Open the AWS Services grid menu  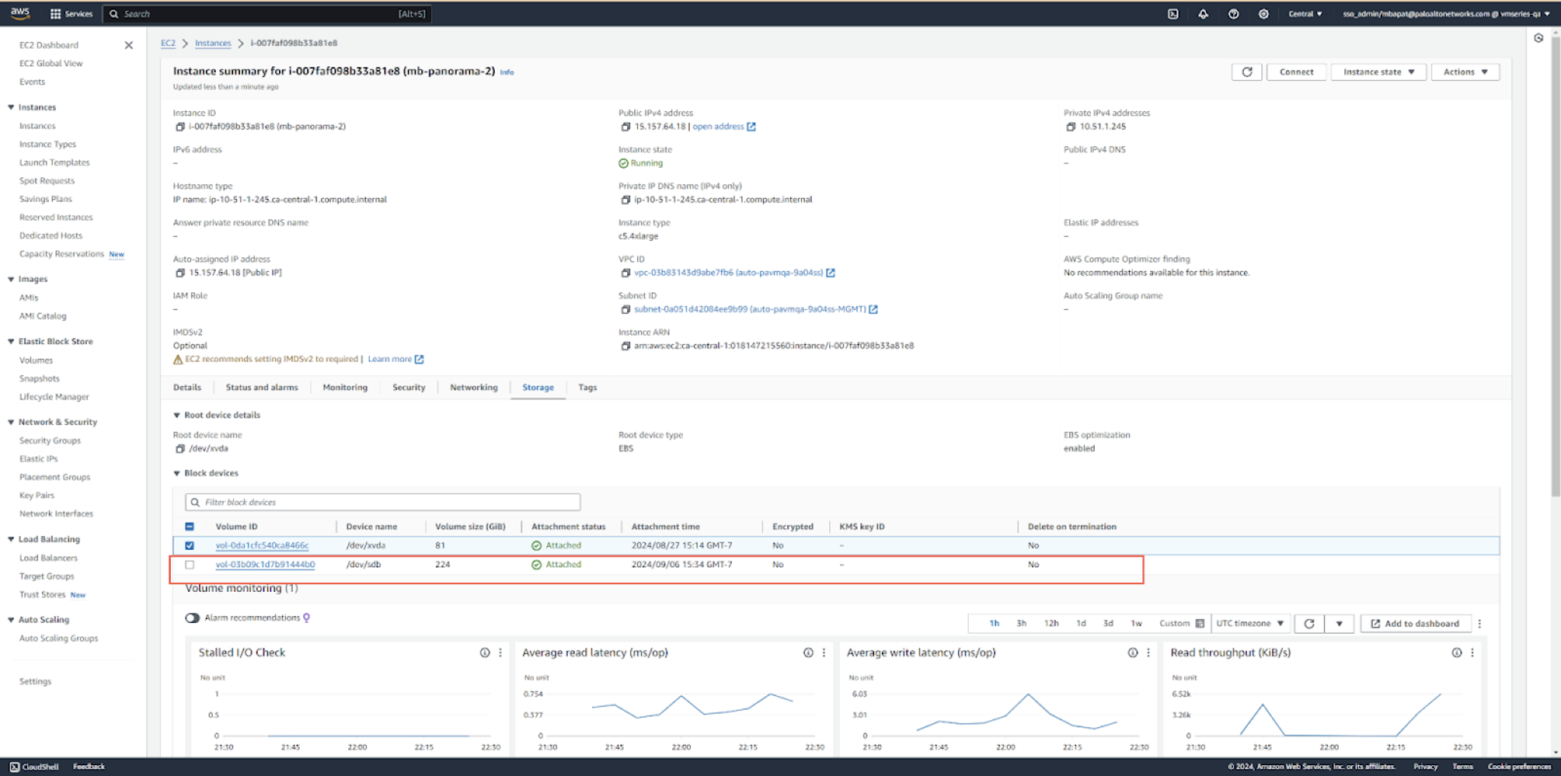(x=55, y=13)
